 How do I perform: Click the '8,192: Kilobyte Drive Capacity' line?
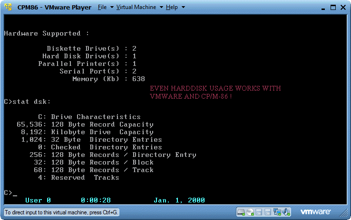click(88, 132)
